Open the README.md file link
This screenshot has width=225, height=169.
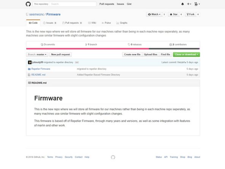click(38, 75)
